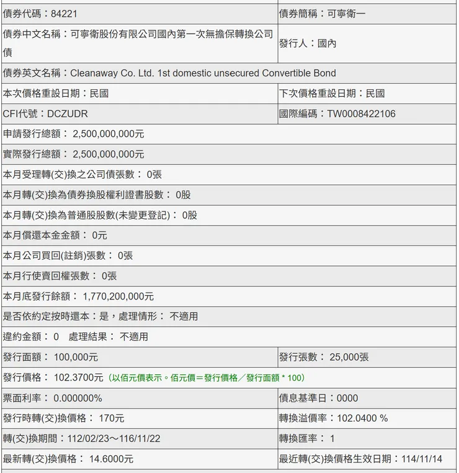This screenshot has height=473, width=459.
Task: Click 是否依約定按時還本 row
Action: point(229,316)
